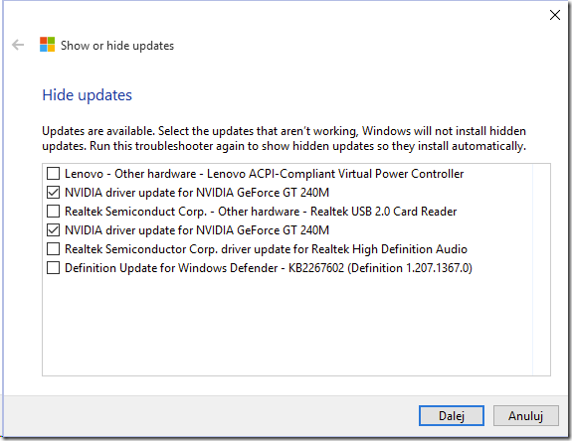Click the updates list vertical scrollbar track
Screen dimensions: 572x441
coord(541,269)
